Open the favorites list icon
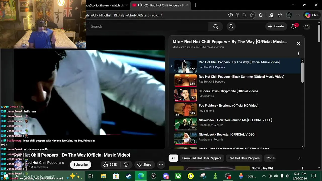Viewport: 322px width, 181px height. tap(280, 15)
